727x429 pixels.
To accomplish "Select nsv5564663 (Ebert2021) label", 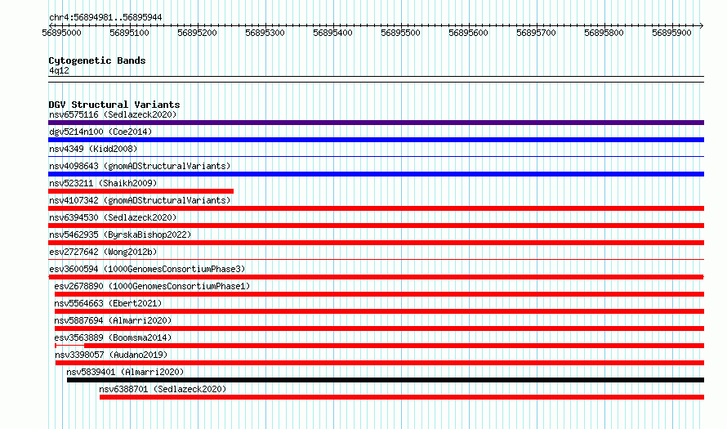I will click(x=108, y=303).
